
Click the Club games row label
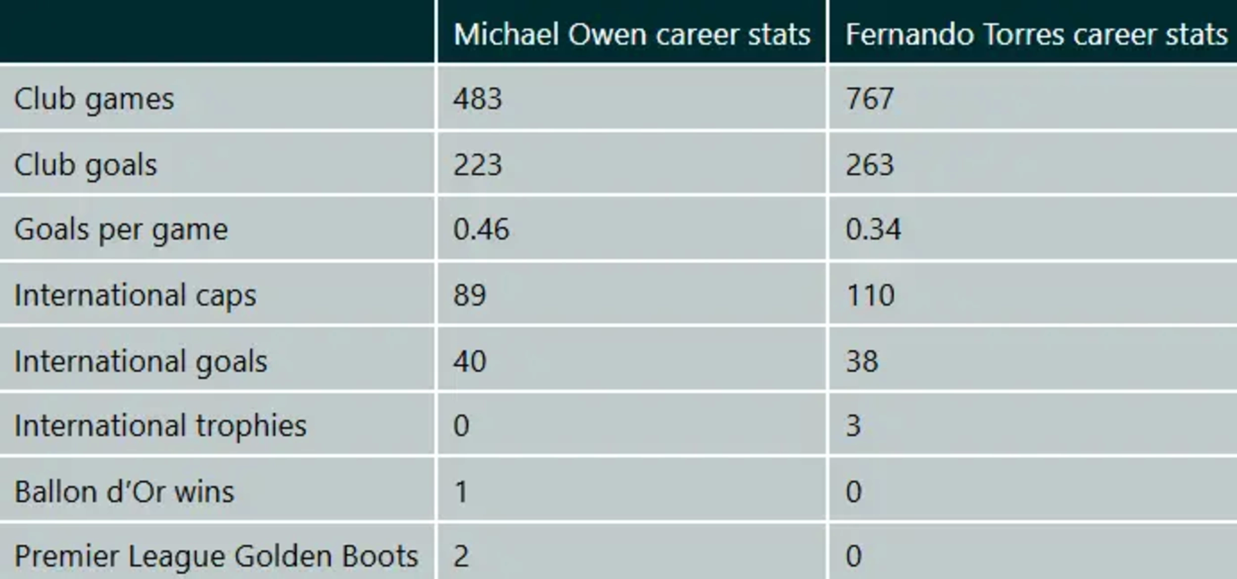point(94,99)
